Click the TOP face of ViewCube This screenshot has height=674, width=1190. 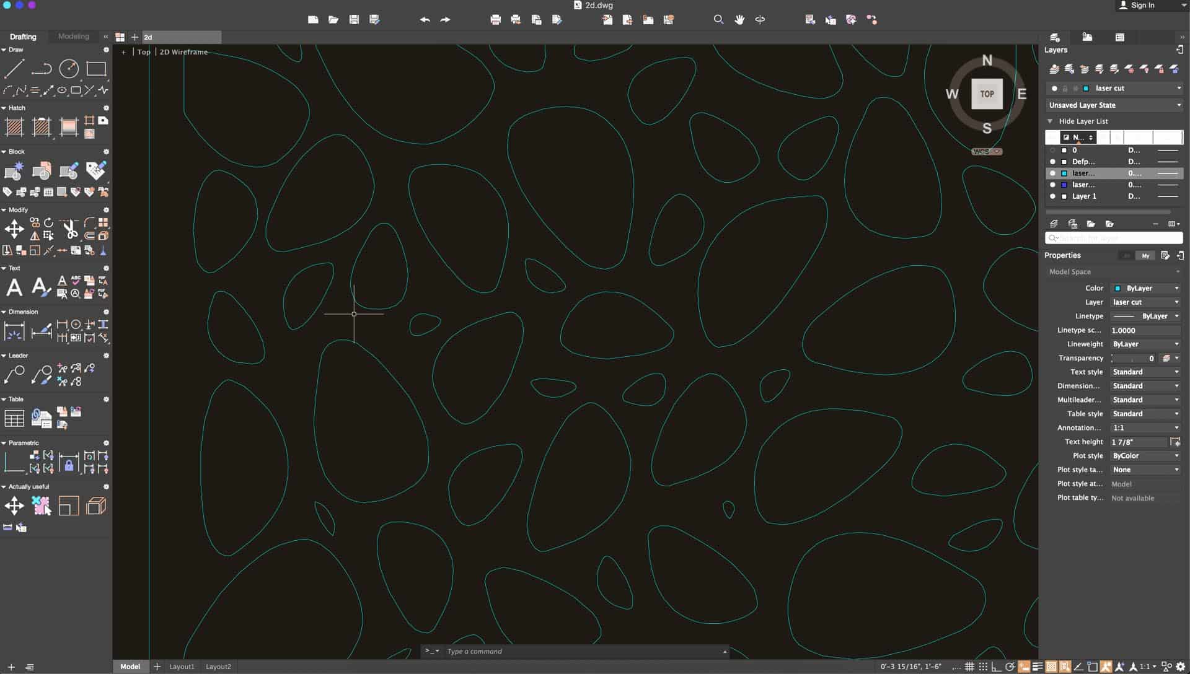[x=987, y=94]
